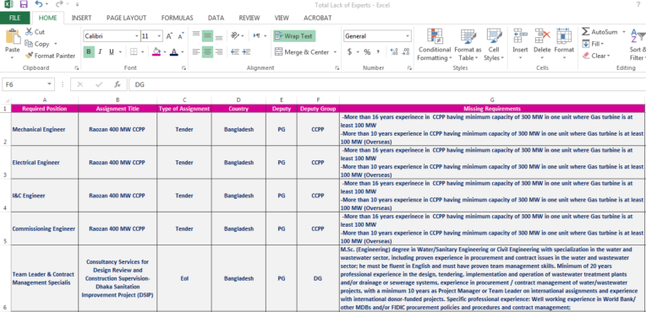Open Format as Table gallery

(468, 45)
